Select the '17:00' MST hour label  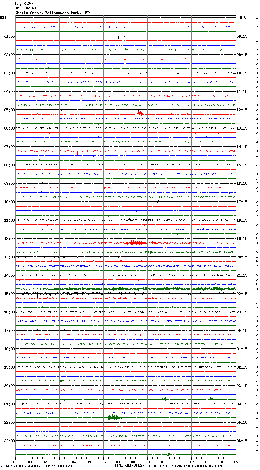(9, 331)
